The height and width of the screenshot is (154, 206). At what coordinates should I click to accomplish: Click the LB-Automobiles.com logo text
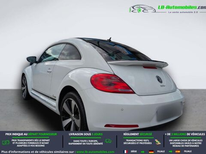182,7
